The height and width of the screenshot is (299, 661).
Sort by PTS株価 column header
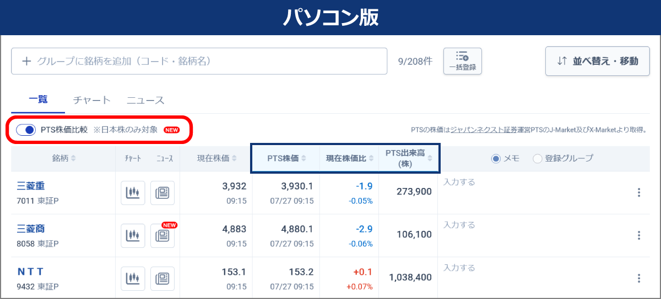287,158
